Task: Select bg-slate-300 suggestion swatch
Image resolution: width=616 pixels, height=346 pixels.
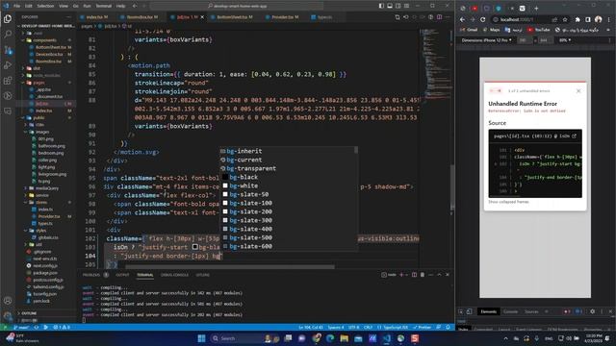Action: 225,220
